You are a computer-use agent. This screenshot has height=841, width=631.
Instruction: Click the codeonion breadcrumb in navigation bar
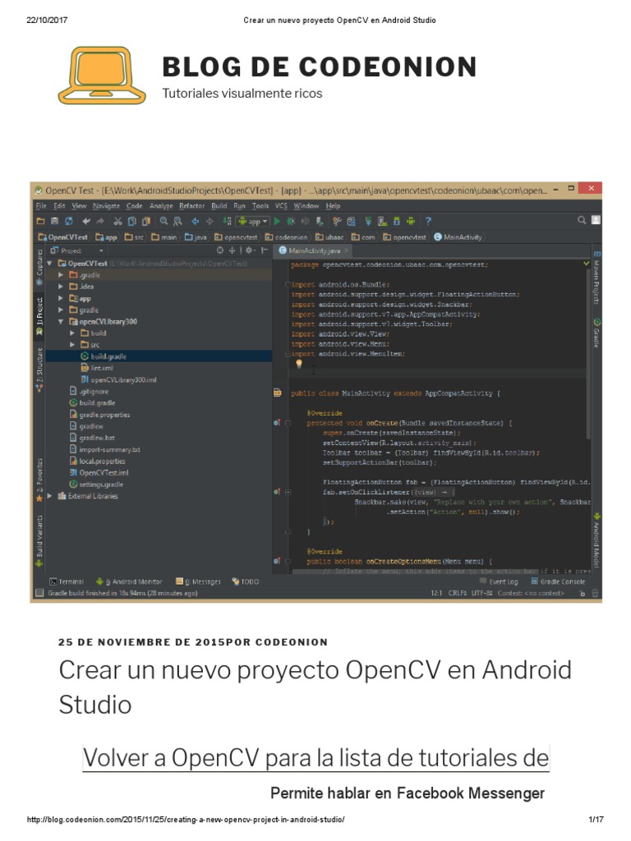coord(287,237)
